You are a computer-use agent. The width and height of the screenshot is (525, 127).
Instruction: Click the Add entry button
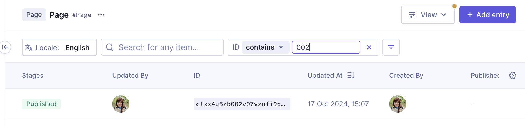[487, 15]
